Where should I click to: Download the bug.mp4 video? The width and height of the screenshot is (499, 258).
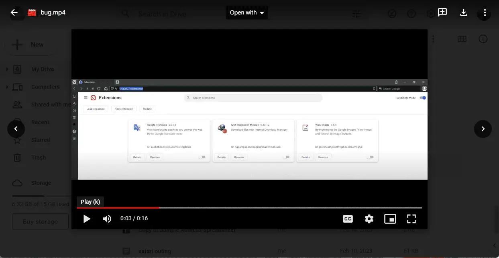coord(463,12)
